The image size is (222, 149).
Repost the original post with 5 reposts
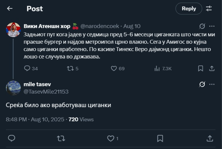tap(70, 68)
